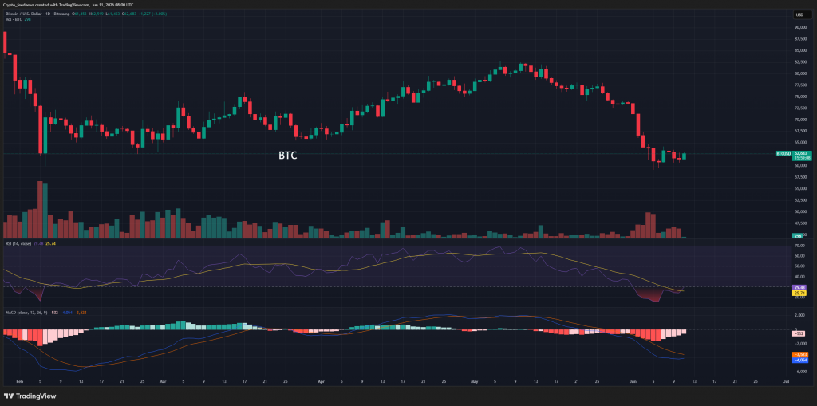817x406 pixels.
Task: Click the 70,000 price axis label
Action: point(800,120)
